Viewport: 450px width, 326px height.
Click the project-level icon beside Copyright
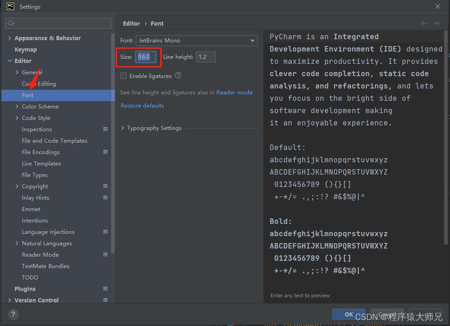105,186
